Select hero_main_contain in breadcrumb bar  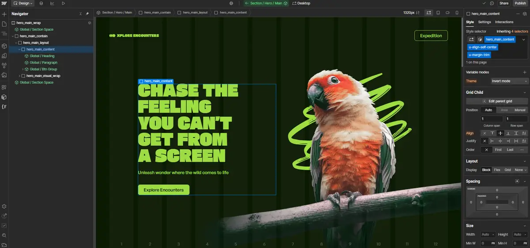tap(155, 12)
